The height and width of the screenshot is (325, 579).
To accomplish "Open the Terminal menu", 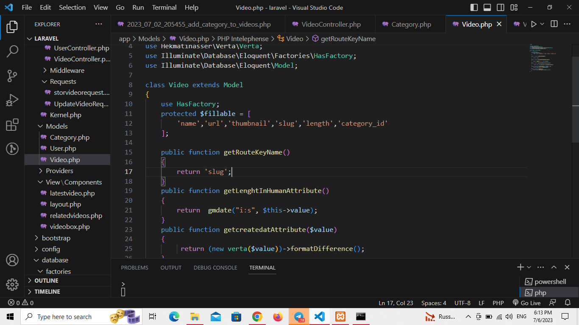I will pos(164,8).
